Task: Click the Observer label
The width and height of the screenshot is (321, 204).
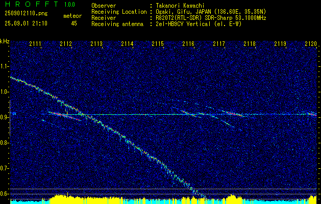Action: pyautogui.click(x=104, y=6)
